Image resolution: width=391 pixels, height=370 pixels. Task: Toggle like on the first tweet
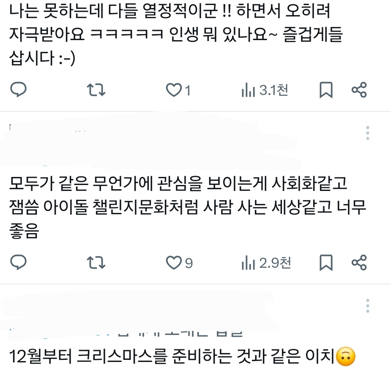point(173,89)
